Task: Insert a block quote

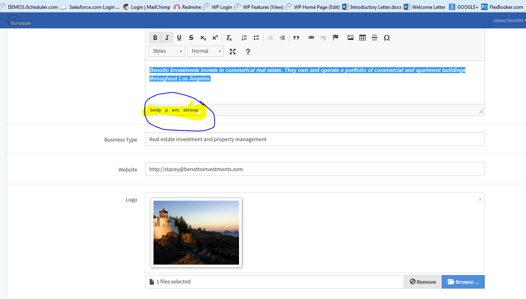Action: 296,38
